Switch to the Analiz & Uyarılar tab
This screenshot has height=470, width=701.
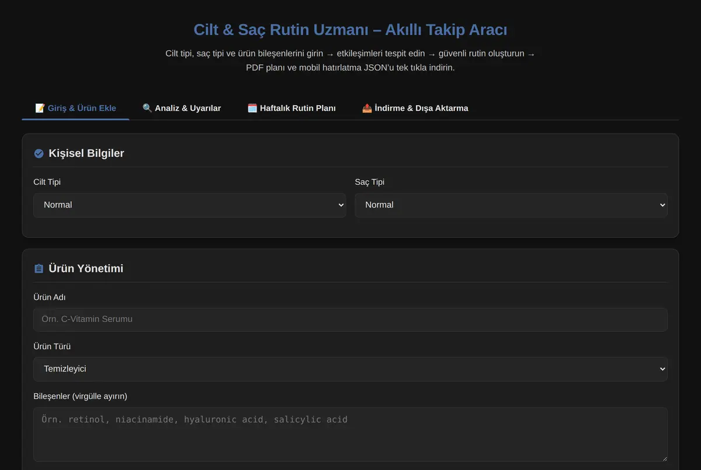(x=182, y=108)
